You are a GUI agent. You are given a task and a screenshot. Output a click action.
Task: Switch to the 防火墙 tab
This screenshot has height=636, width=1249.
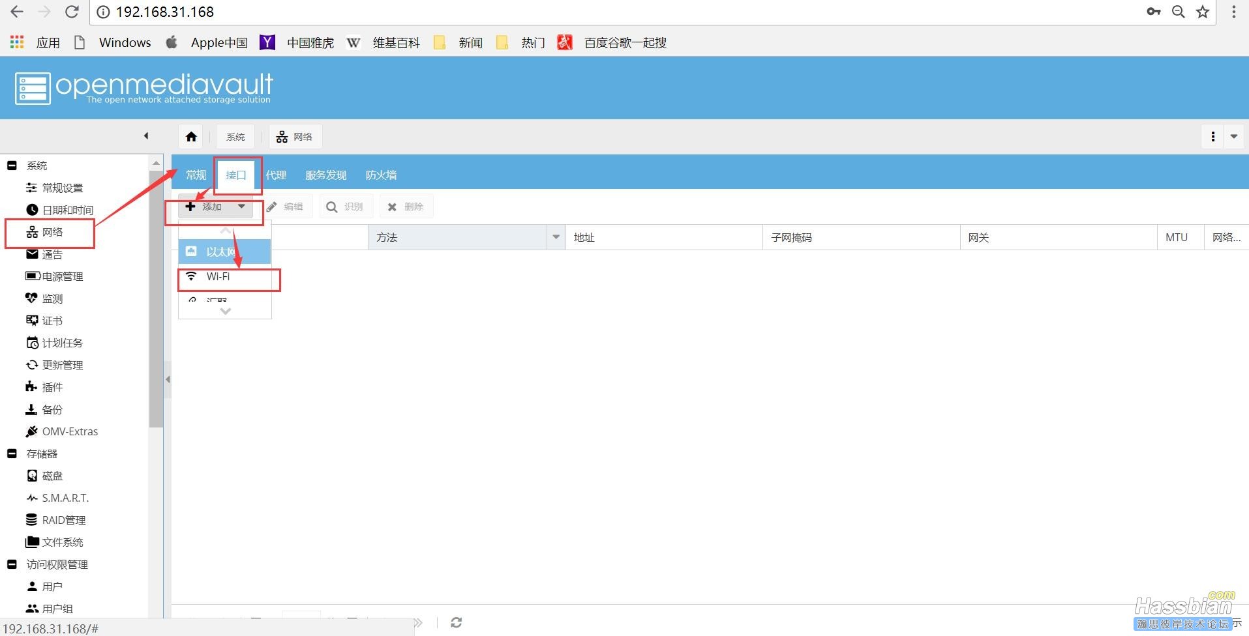coord(381,175)
